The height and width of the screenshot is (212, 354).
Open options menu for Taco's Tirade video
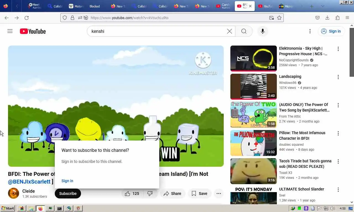click(338, 161)
